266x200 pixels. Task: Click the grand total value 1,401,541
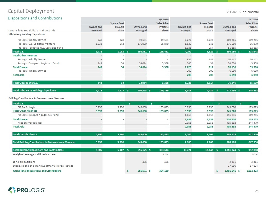tap(230, 171)
